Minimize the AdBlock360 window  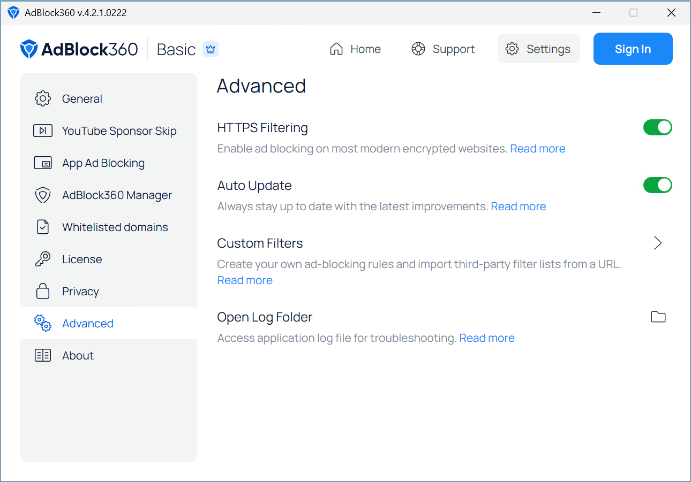pyautogui.click(x=596, y=12)
